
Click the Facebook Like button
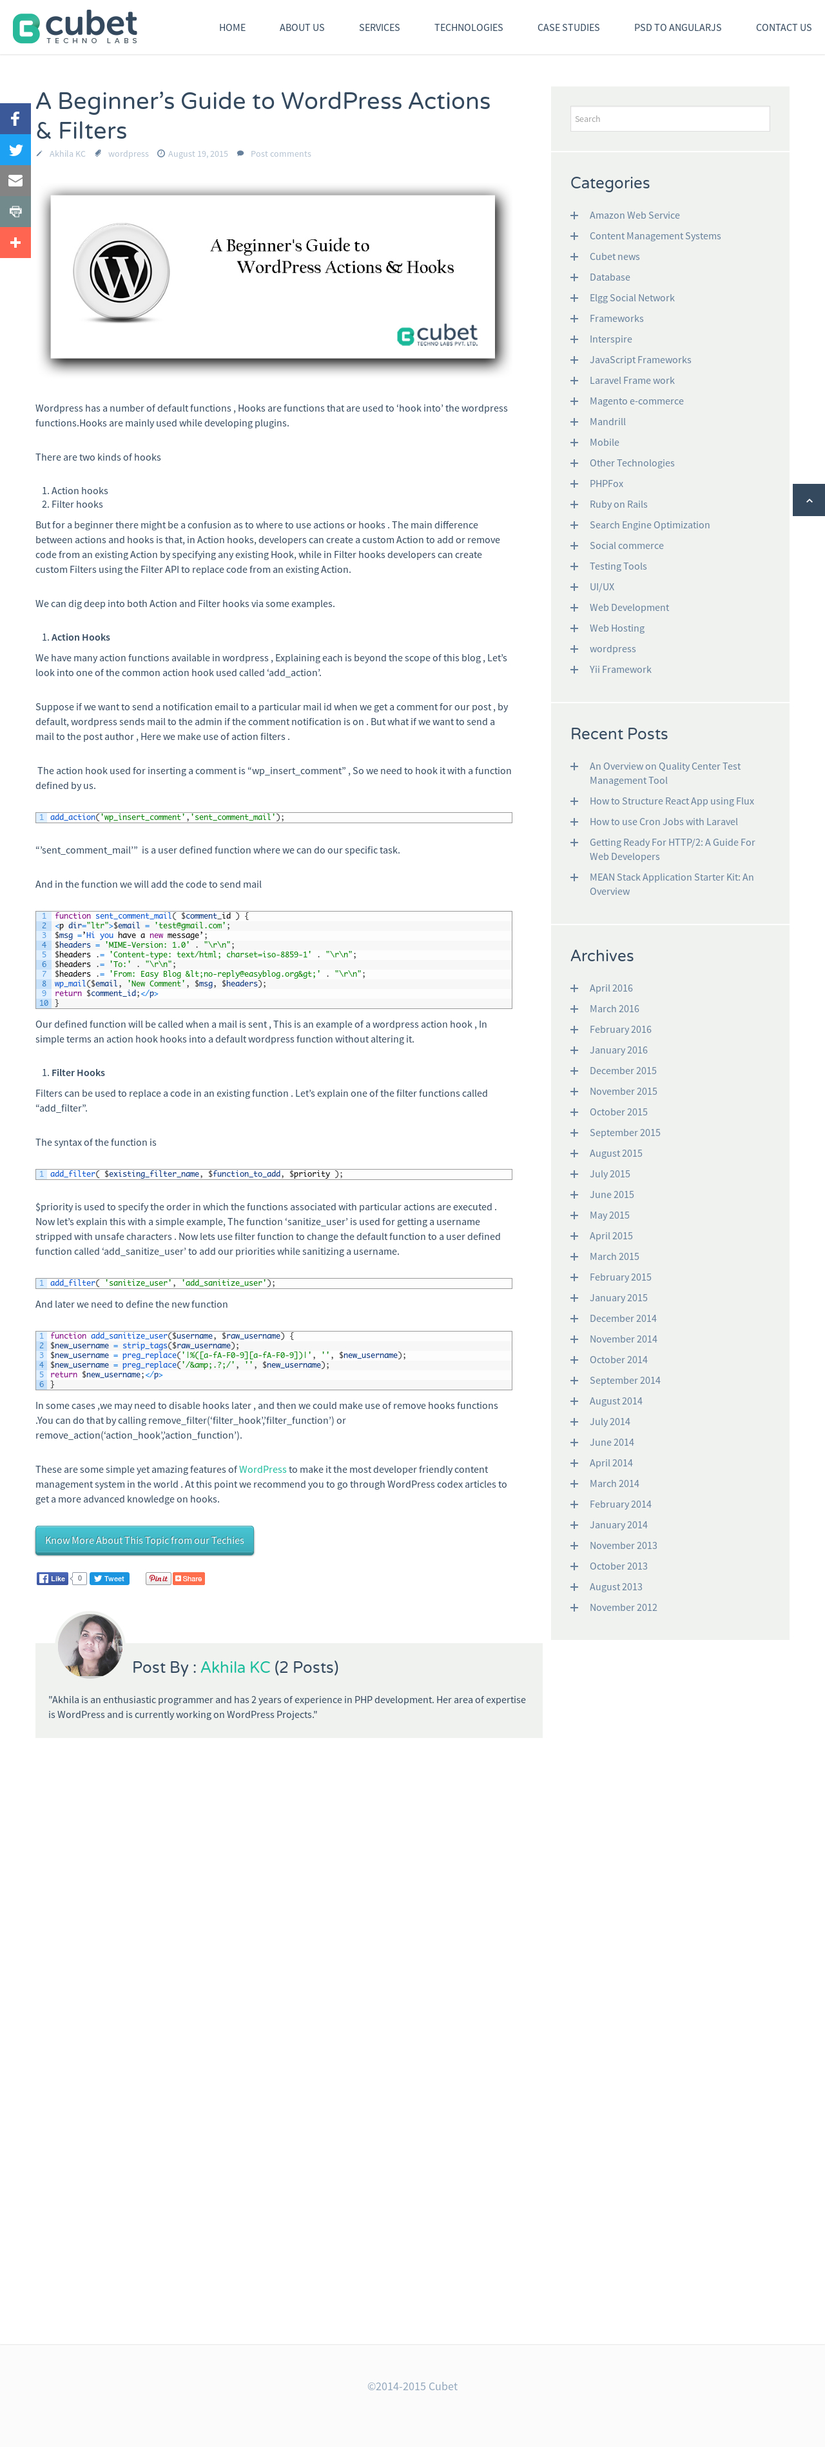52,1579
